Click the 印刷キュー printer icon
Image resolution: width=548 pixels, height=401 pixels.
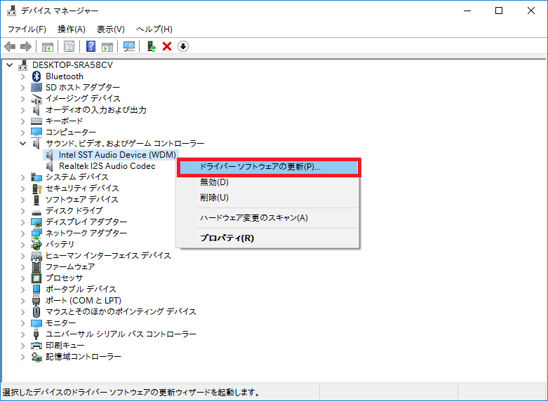[x=36, y=346]
